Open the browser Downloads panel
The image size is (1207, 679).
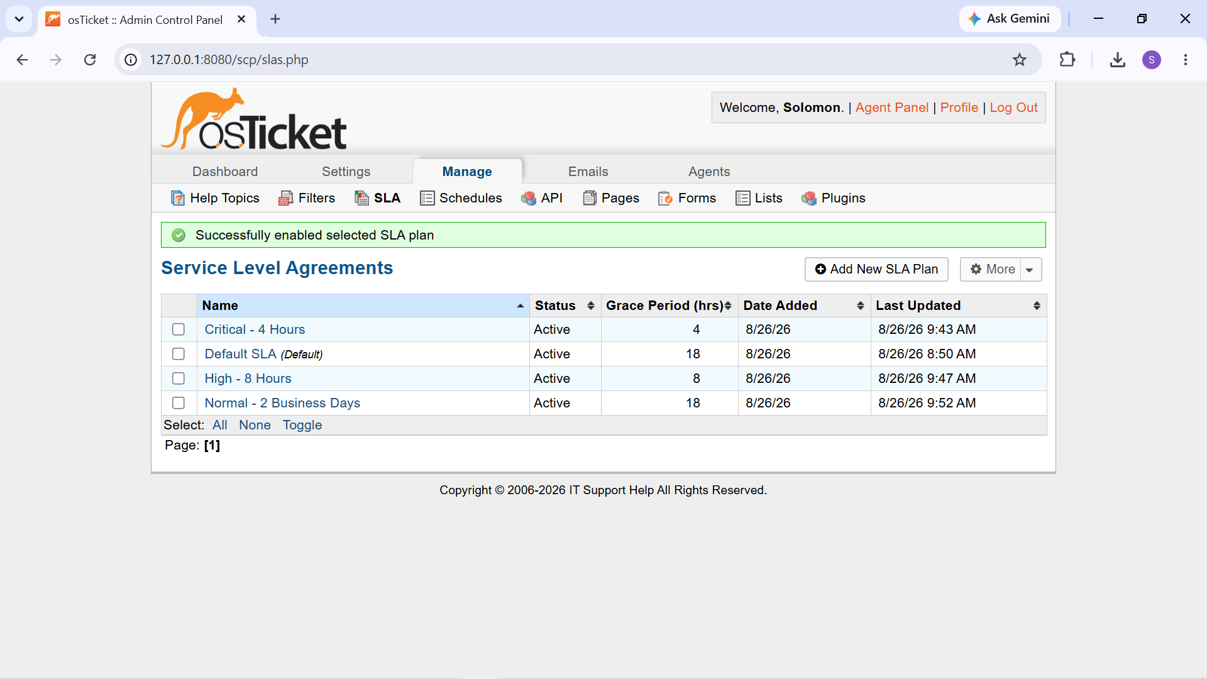point(1117,60)
